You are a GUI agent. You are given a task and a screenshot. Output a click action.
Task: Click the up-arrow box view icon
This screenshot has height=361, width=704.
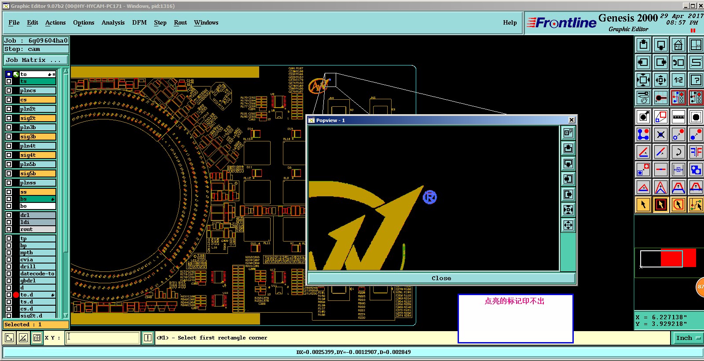(643, 45)
